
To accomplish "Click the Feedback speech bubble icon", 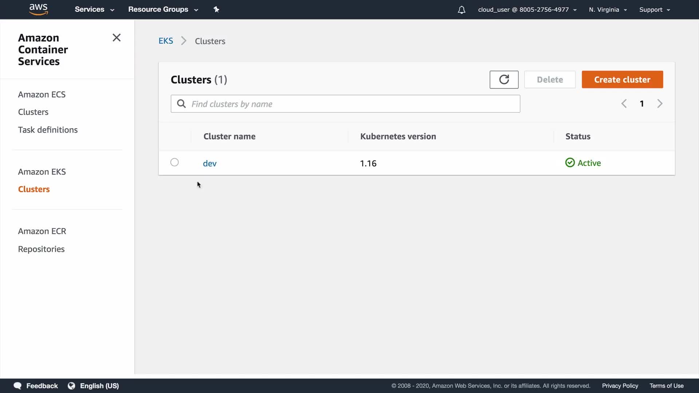I will (x=17, y=386).
